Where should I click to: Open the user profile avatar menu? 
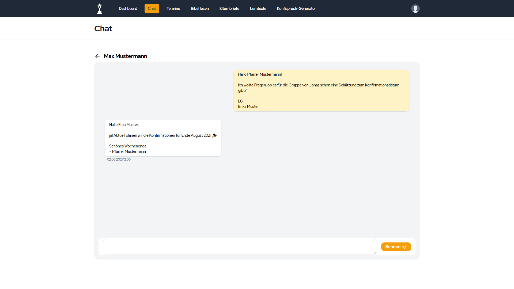(415, 9)
